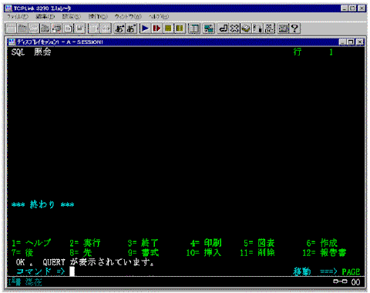This screenshot has width=370, height=293.
Task: Open the 編集(E) menu
Action: click(45, 17)
